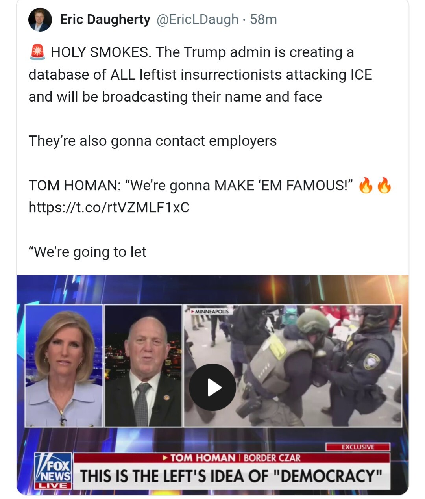Click the Minneapolis street footage panel
The width and height of the screenshot is (425, 499).
pos(293,366)
